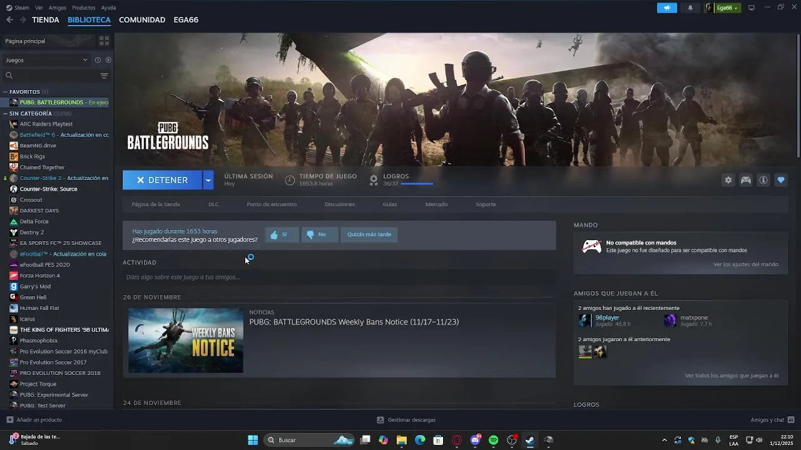Click the activity post text box

339,277
